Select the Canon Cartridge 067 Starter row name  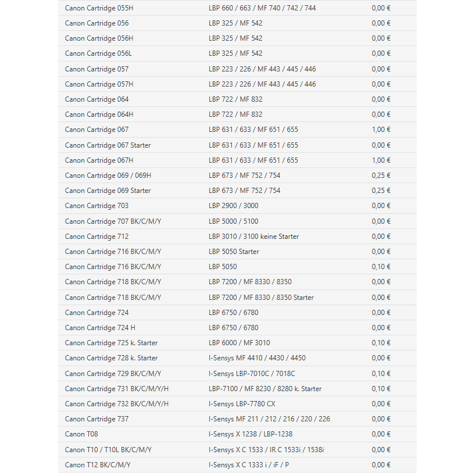[108, 145]
